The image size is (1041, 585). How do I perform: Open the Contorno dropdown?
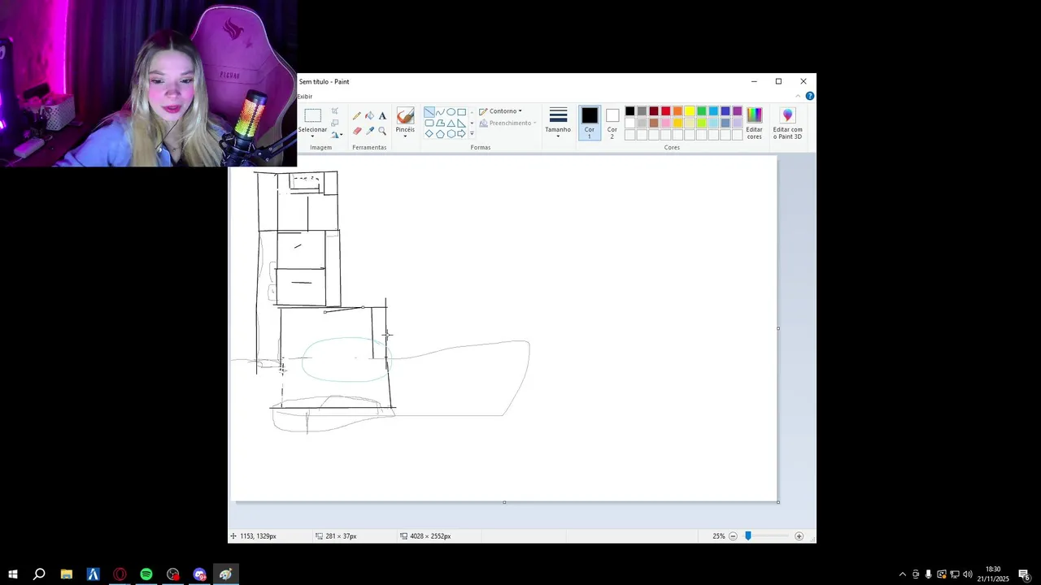(x=500, y=111)
